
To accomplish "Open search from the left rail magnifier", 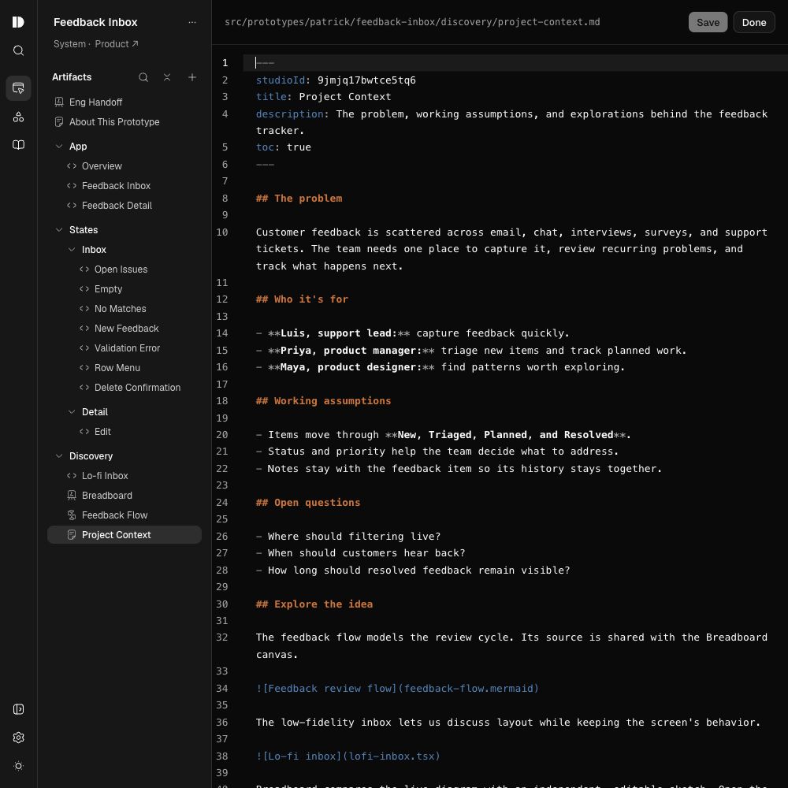I will 18,50.
